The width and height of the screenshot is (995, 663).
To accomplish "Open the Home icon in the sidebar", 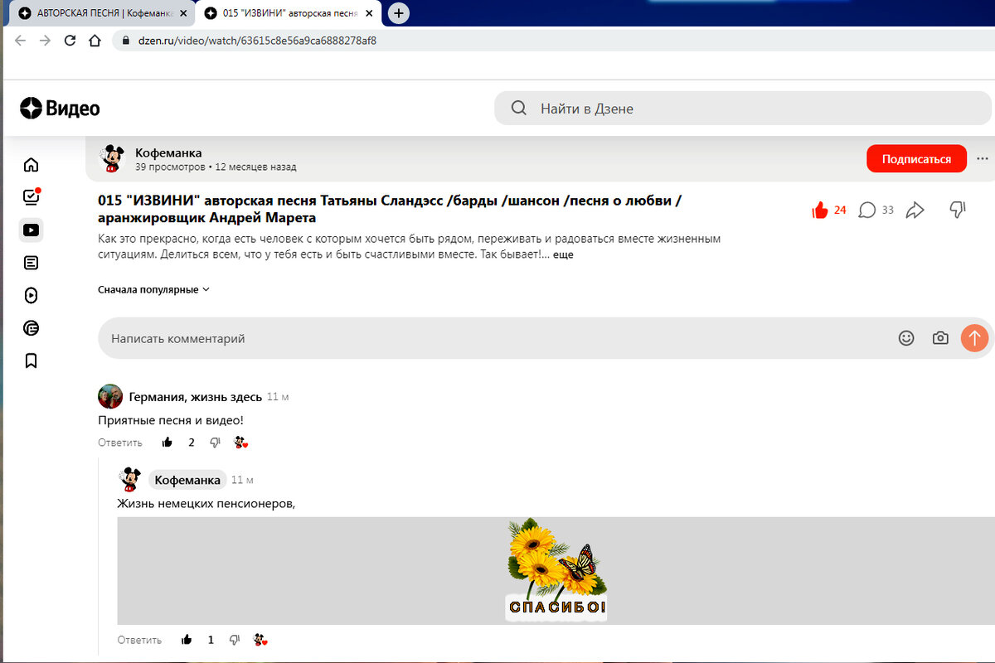I will pyautogui.click(x=31, y=164).
